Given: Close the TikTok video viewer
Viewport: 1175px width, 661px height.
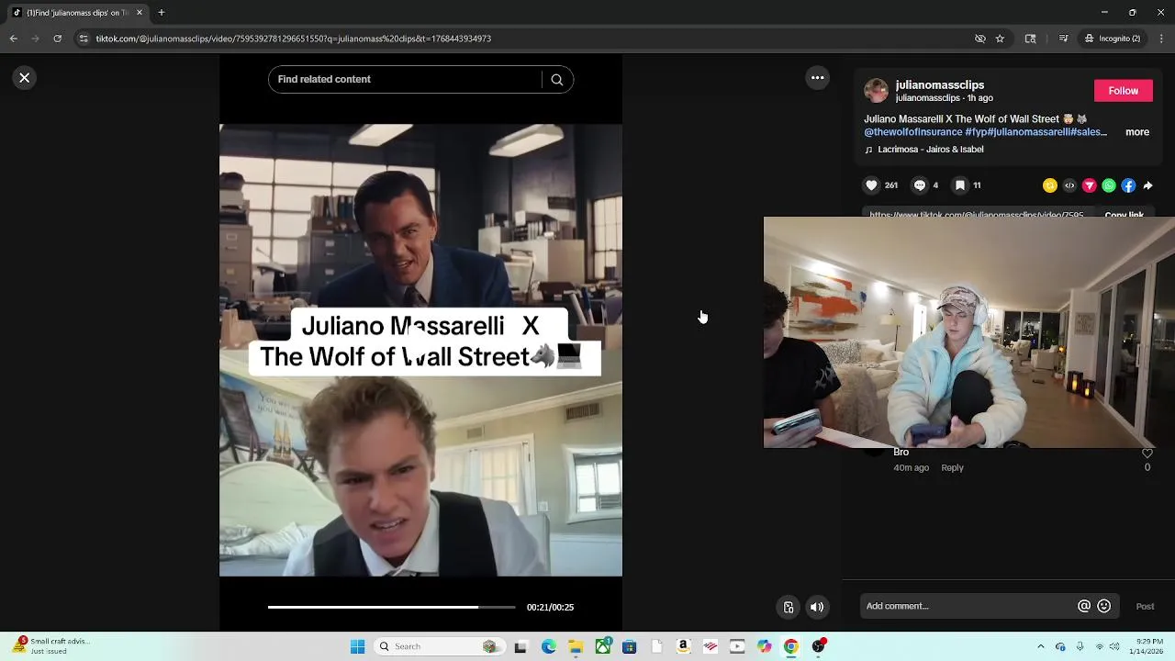Looking at the screenshot, I should point(25,78).
